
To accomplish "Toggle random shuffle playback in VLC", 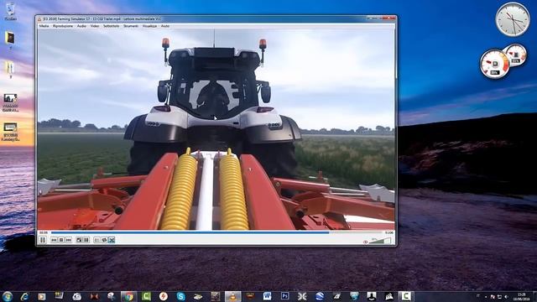I will coord(112,240).
